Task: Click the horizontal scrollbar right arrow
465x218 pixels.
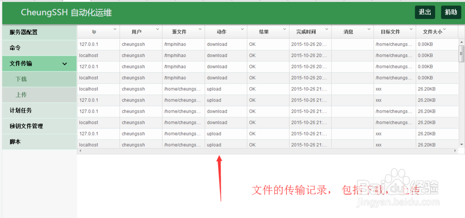Action: 455,151
